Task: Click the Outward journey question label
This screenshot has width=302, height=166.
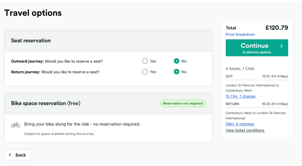Action: 57,61
